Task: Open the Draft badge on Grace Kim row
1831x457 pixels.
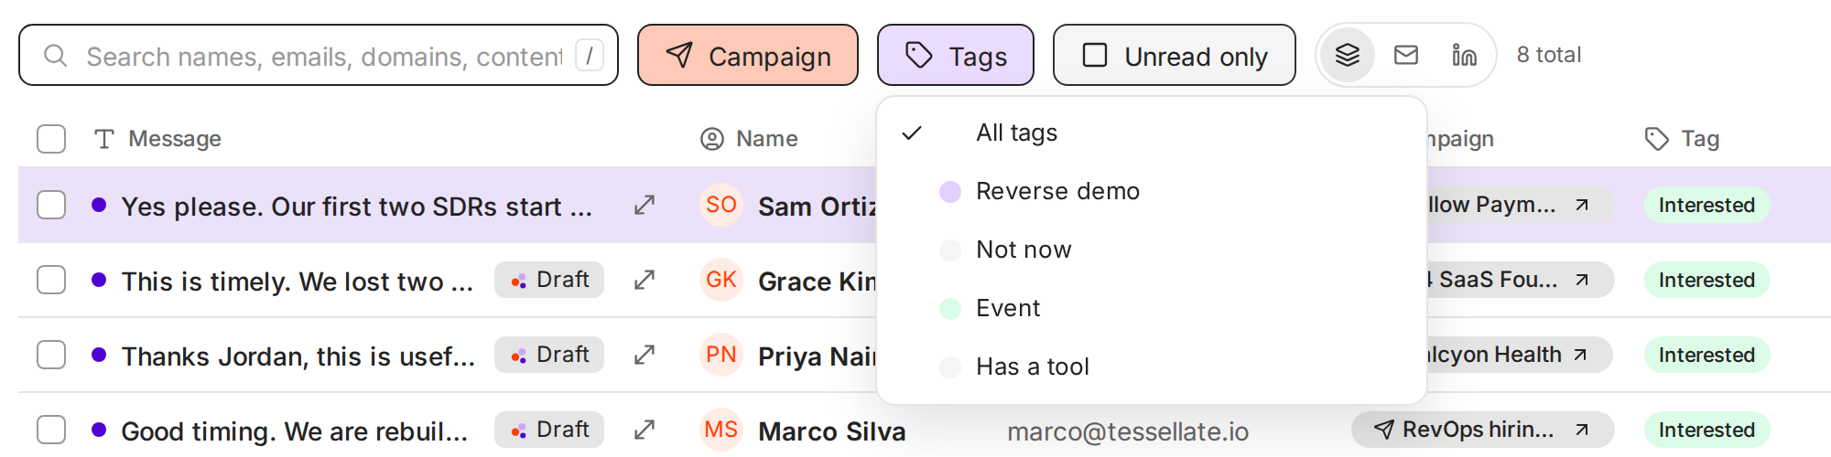Action: [x=549, y=280]
